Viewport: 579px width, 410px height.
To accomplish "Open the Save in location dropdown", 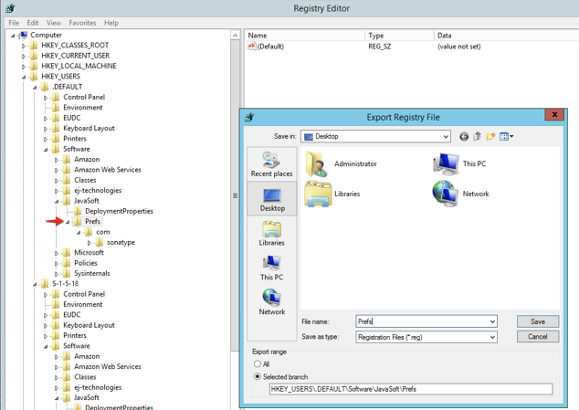I will [445, 137].
